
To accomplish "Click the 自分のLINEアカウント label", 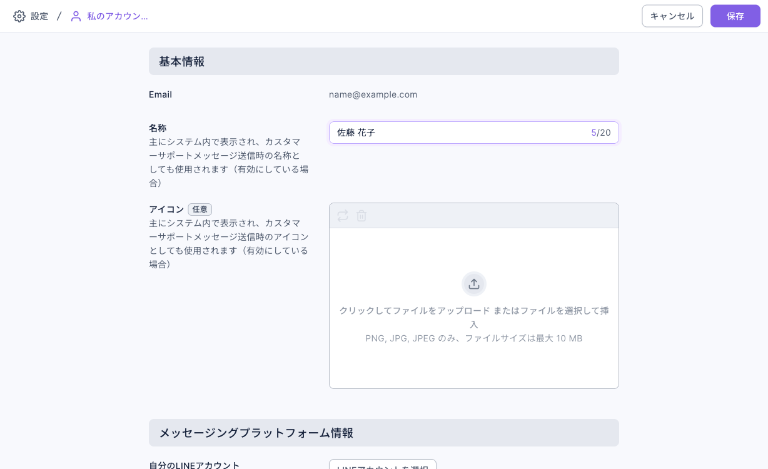I will 195,465.
